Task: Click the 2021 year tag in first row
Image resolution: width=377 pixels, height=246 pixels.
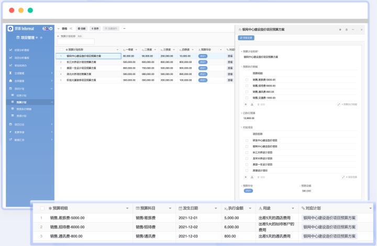Action: coord(203,55)
